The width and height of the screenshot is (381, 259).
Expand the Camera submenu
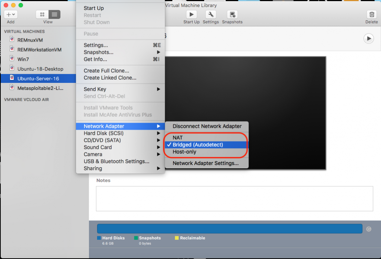pos(120,154)
